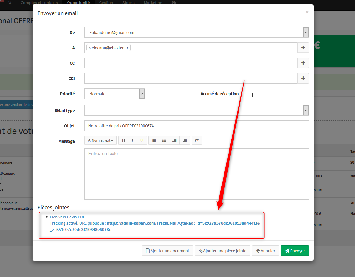Close the Envoyer un email dialog

tap(307, 12)
